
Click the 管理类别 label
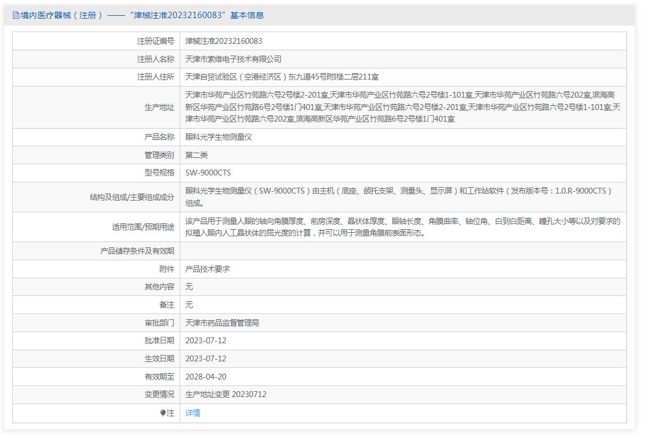click(160, 155)
